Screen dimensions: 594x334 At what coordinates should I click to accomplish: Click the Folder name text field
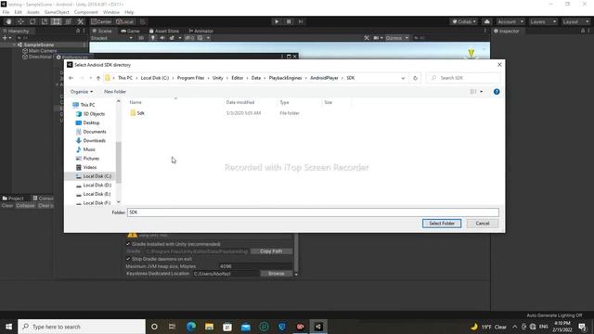[x=313, y=212]
